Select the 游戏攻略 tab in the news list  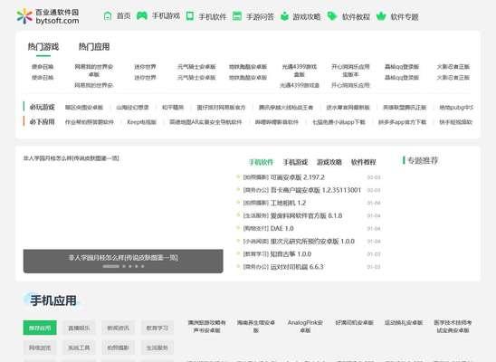click(x=329, y=162)
